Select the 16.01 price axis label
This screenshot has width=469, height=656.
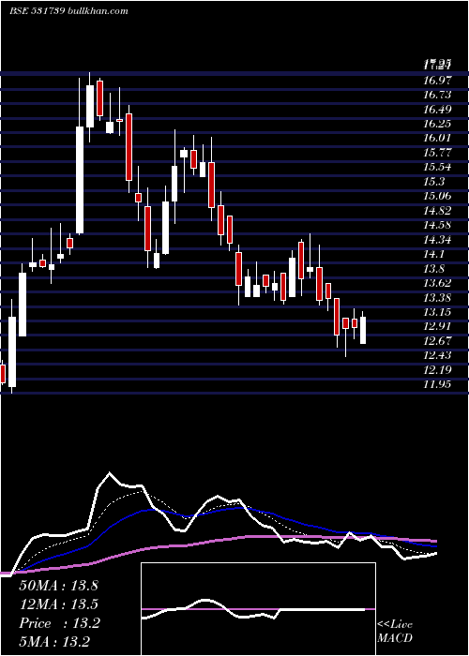pos(438,138)
